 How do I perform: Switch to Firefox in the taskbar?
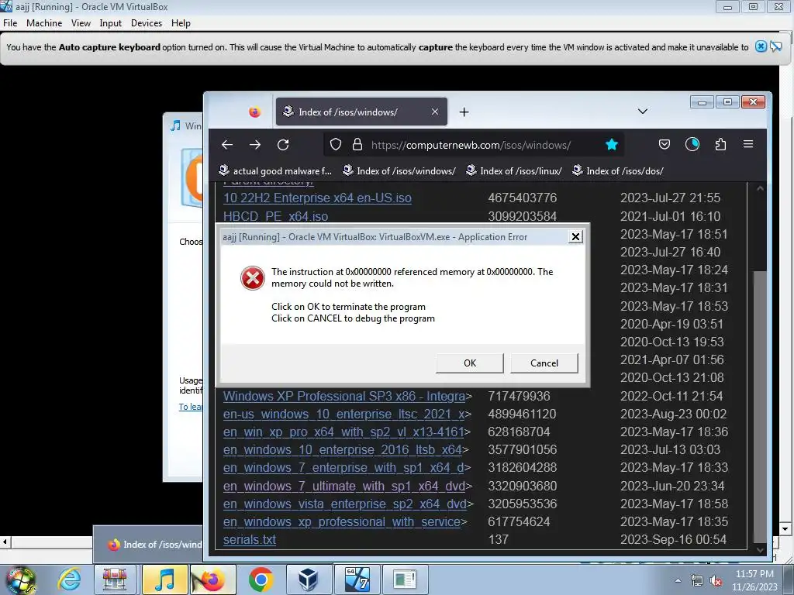(x=212, y=580)
